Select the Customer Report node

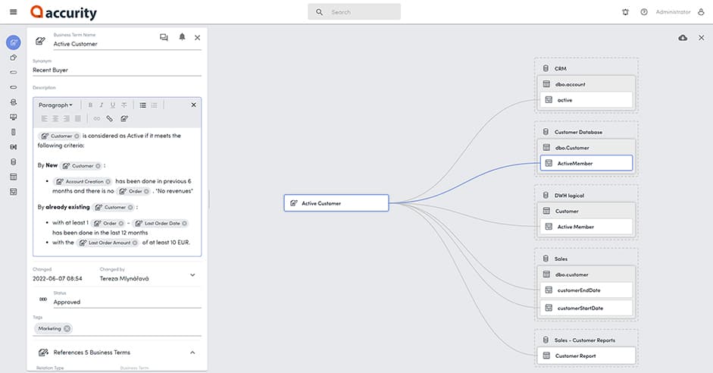pyautogui.click(x=586, y=356)
